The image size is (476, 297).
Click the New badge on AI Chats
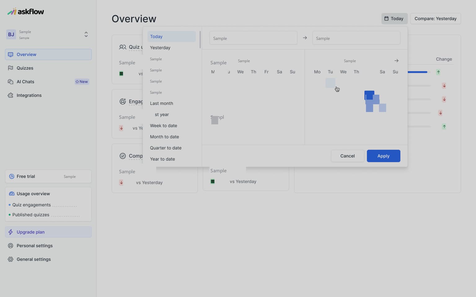82,82
